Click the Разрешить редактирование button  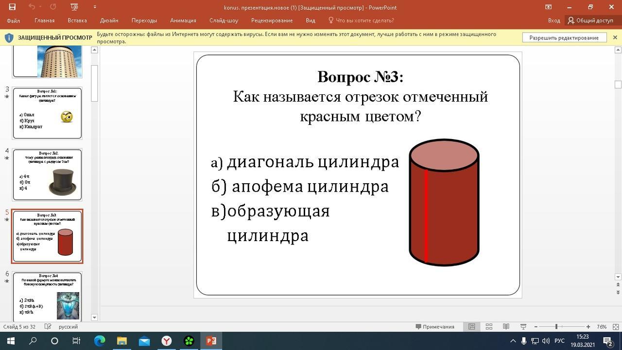click(564, 37)
